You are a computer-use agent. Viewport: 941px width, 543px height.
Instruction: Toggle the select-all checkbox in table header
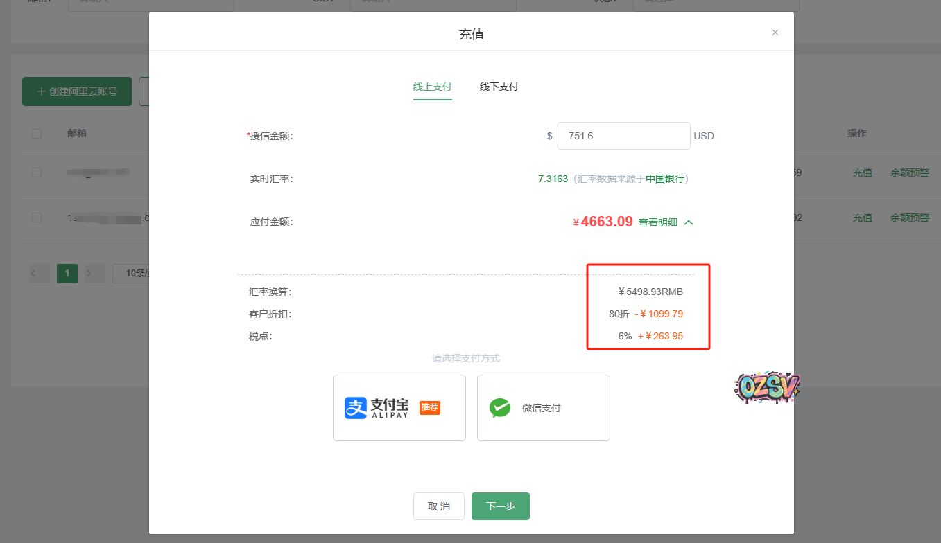click(x=37, y=134)
